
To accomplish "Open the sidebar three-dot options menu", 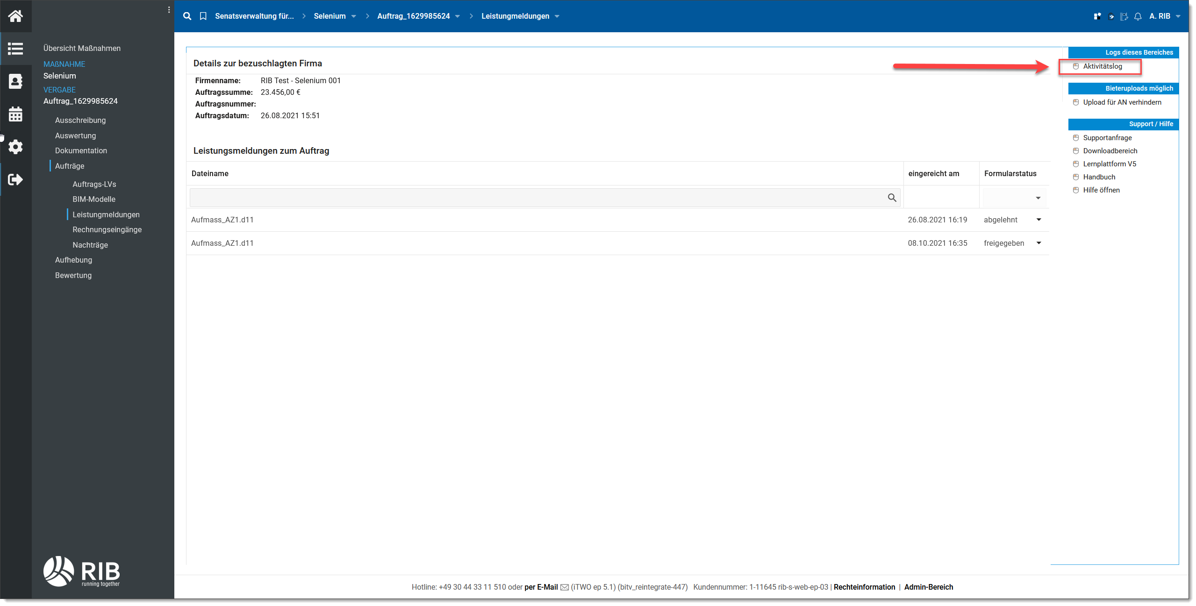I will 169,10.
